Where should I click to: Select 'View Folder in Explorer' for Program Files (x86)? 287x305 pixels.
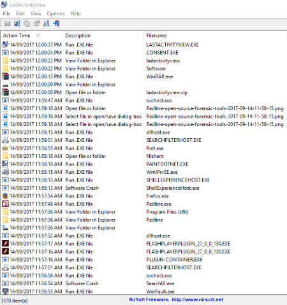pyautogui.click(x=91, y=212)
